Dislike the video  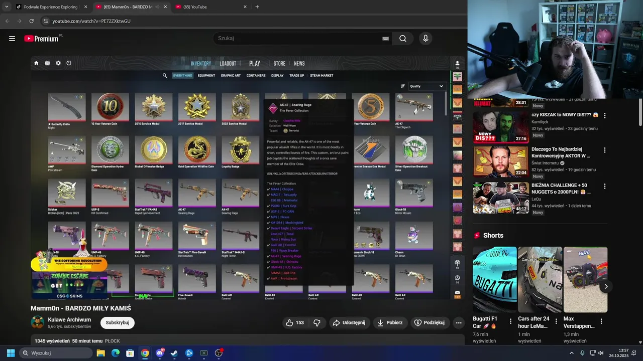317,323
